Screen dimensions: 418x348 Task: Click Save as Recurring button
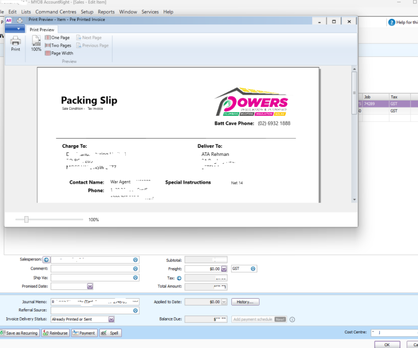pos(20,333)
